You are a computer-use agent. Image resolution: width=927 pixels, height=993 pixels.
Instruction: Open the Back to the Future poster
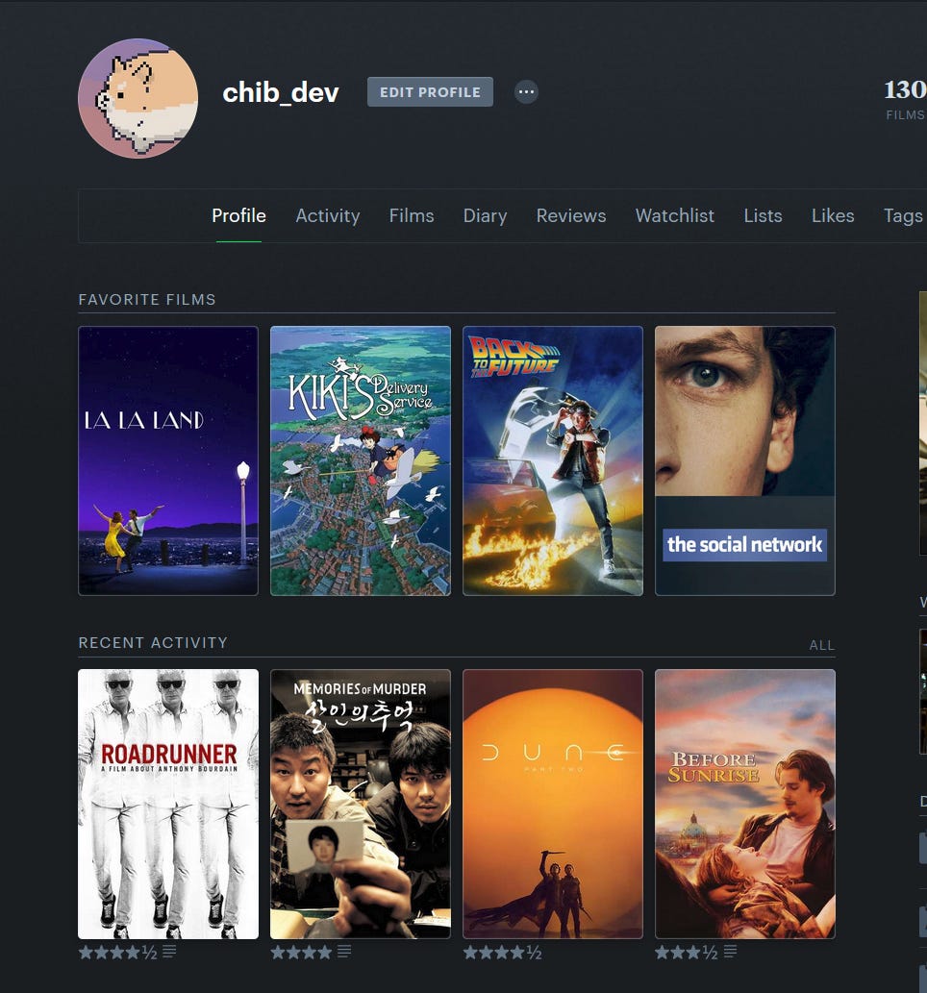(553, 461)
